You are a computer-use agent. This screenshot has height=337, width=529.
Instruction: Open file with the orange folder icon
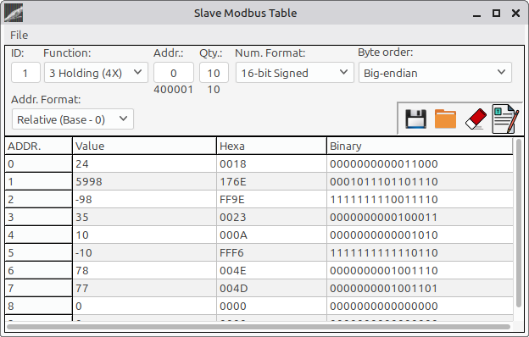[x=445, y=119]
